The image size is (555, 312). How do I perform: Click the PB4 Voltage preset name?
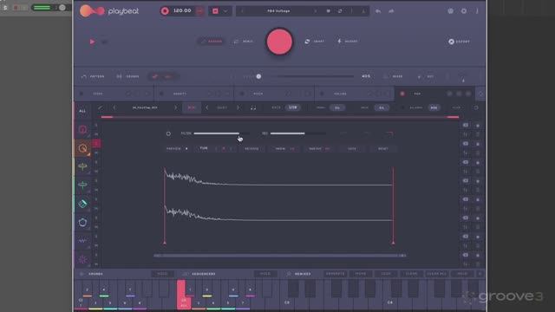(x=278, y=11)
